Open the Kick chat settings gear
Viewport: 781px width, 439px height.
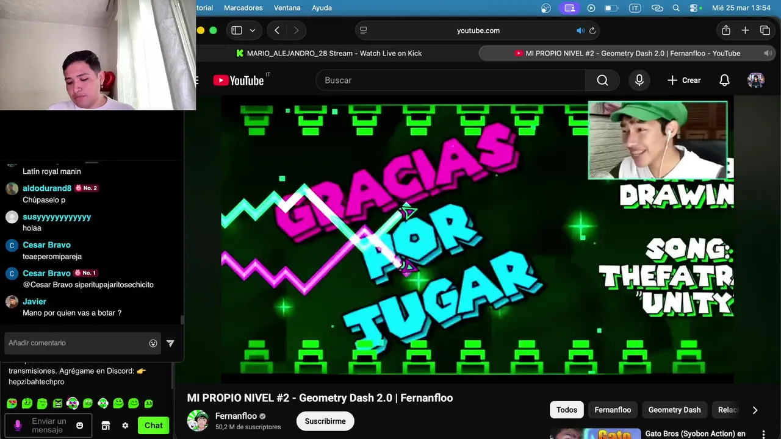pyautogui.click(x=125, y=426)
